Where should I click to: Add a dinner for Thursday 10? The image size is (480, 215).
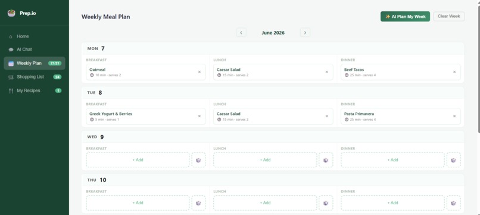tap(392, 202)
